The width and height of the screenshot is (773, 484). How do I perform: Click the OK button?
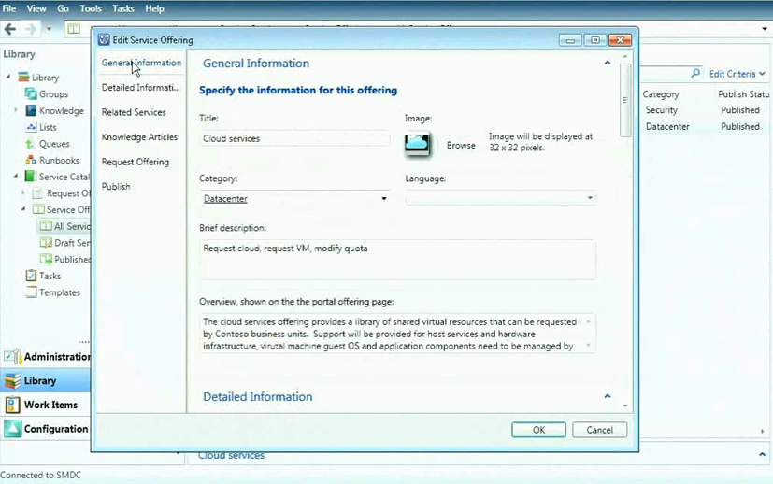point(538,430)
